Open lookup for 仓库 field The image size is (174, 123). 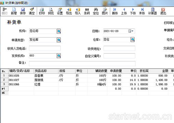pos(133,40)
